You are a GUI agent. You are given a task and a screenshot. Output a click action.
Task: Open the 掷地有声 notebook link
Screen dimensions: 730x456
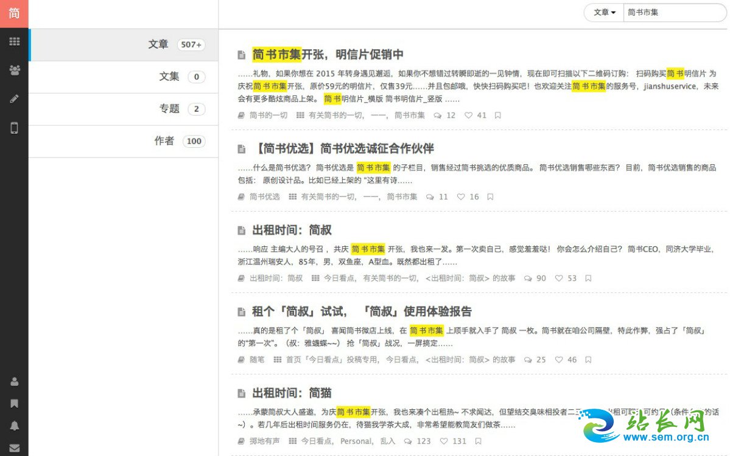(264, 441)
